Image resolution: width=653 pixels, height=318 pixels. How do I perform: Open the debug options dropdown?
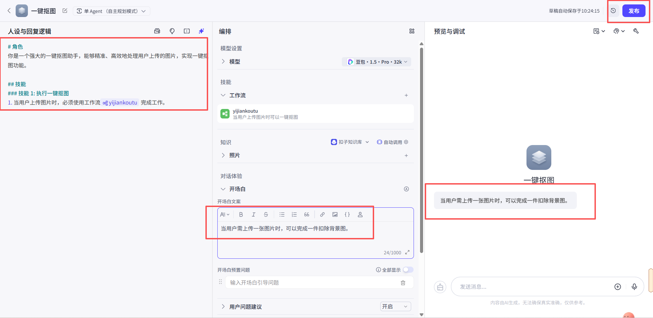tap(619, 31)
